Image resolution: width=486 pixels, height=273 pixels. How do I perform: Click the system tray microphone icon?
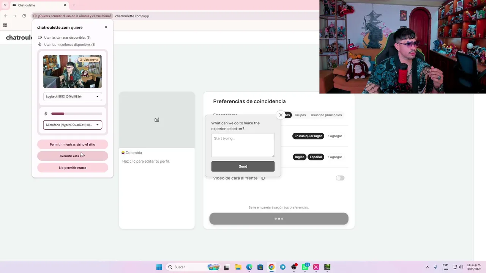tap(436, 267)
